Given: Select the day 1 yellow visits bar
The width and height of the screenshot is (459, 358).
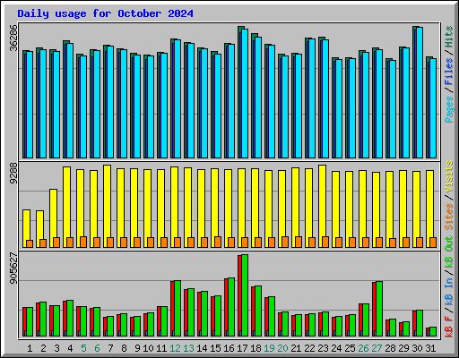Looking at the screenshot, I should tap(26, 228).
